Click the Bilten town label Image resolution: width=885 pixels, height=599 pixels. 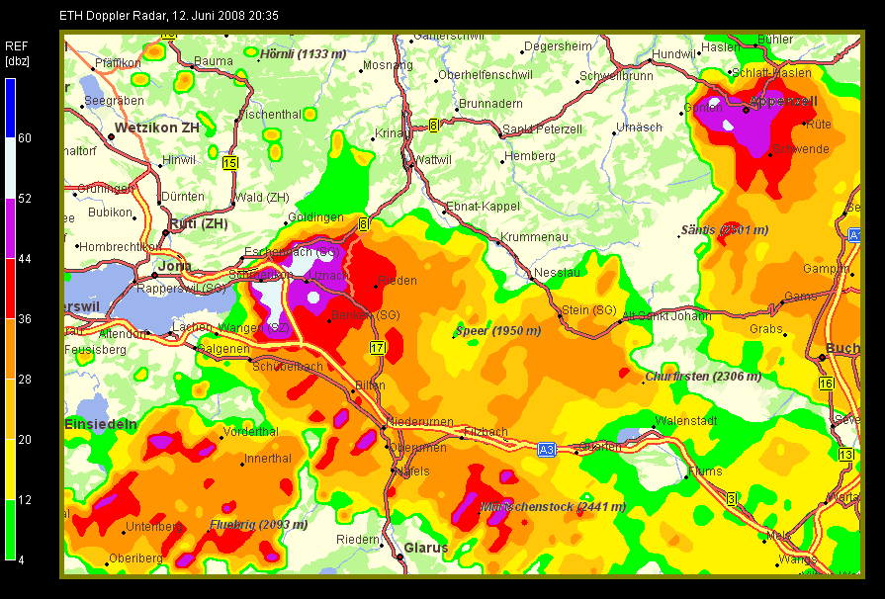tap(370, 385)
